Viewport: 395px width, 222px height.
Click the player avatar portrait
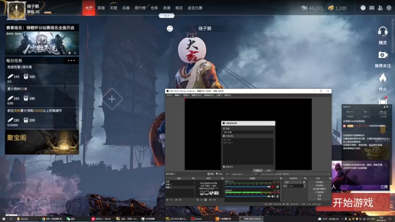16,10
